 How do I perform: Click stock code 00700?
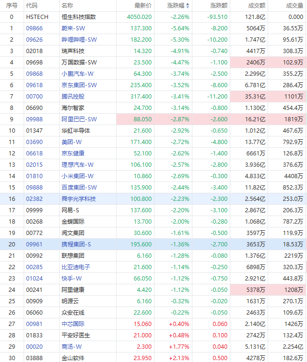[35, 97]
